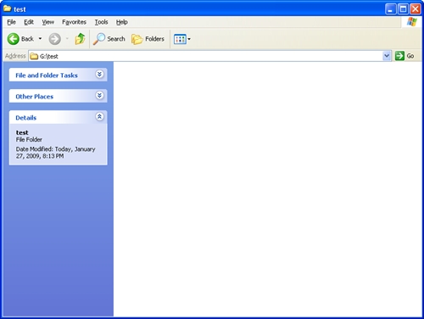Open the Search pane with magnifier icon
Image resolution: width=424 pixels, height=319 pixels.
109,39
